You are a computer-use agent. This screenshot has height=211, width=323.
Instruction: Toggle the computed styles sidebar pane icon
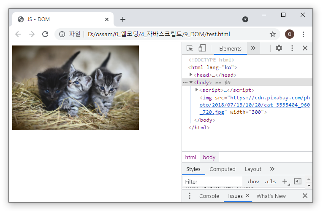click(x=298, y=181)
